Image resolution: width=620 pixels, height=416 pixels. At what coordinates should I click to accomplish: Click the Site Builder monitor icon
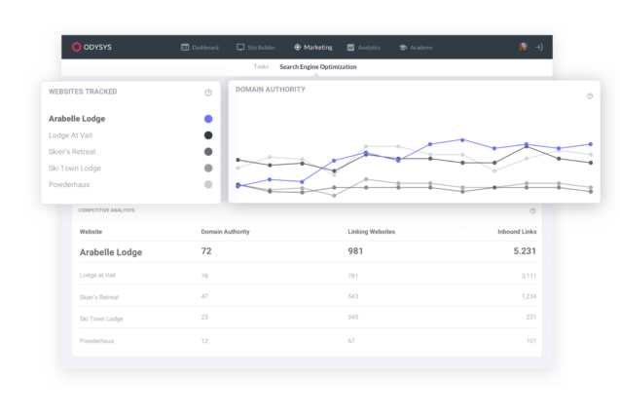pos(240,48)
